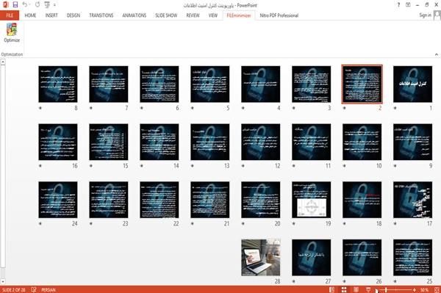Click transition star icon under slide 7
The width and height of the screenshot is (441, 293).
(x=91, y=108)
